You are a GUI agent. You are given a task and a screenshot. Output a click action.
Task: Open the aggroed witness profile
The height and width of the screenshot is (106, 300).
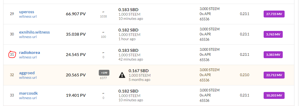pyautogui.click(x=27, y=73)
